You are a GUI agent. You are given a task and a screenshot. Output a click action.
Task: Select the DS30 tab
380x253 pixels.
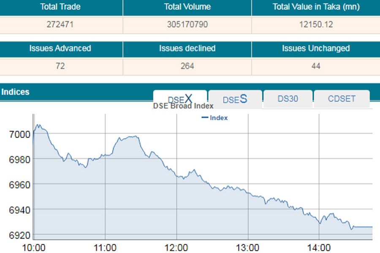tap(288, 99)
